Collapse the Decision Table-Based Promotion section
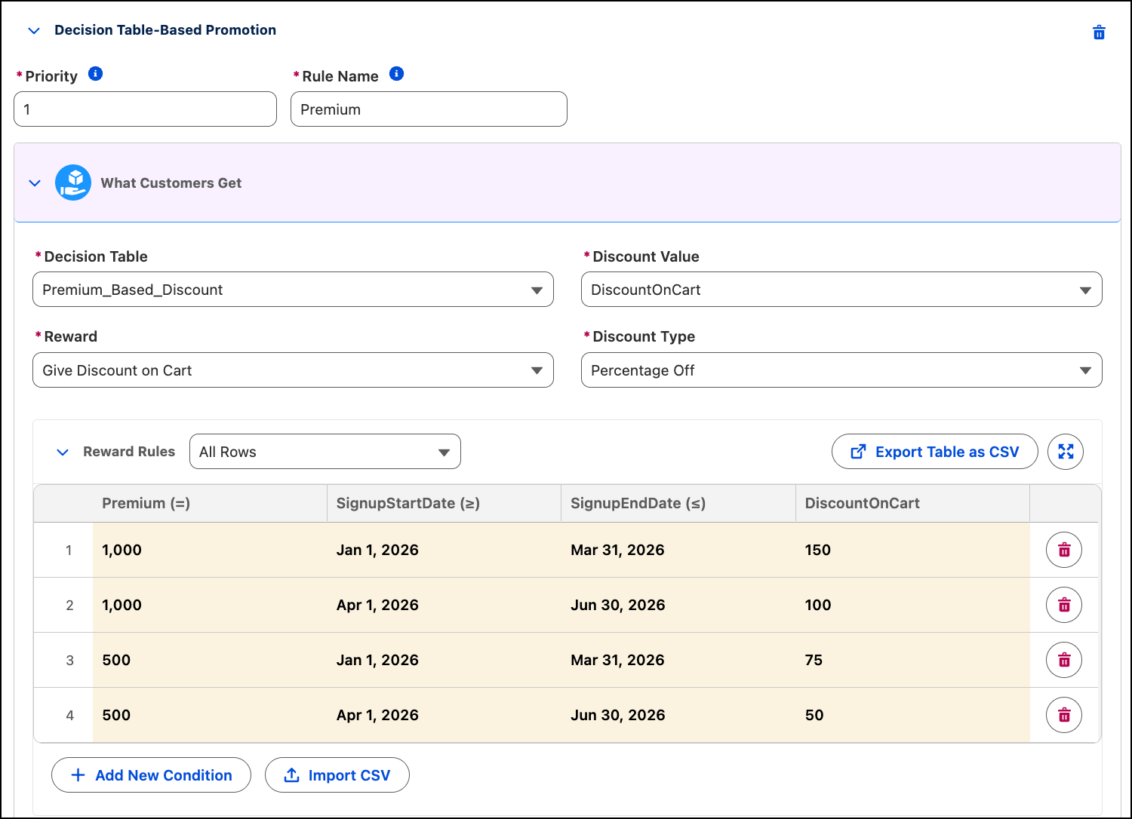This screenshot has width=1132, height=819. [33, 31]
